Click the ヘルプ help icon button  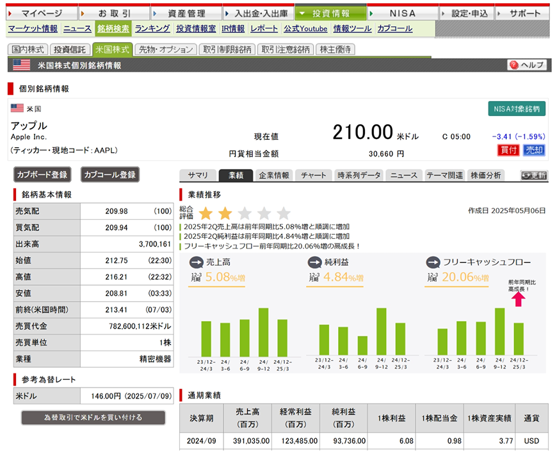coord(528,65)
